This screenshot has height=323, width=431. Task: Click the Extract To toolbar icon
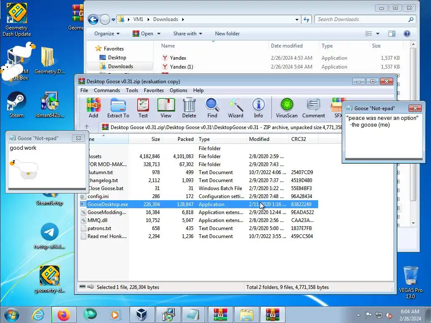click(118, 108)
